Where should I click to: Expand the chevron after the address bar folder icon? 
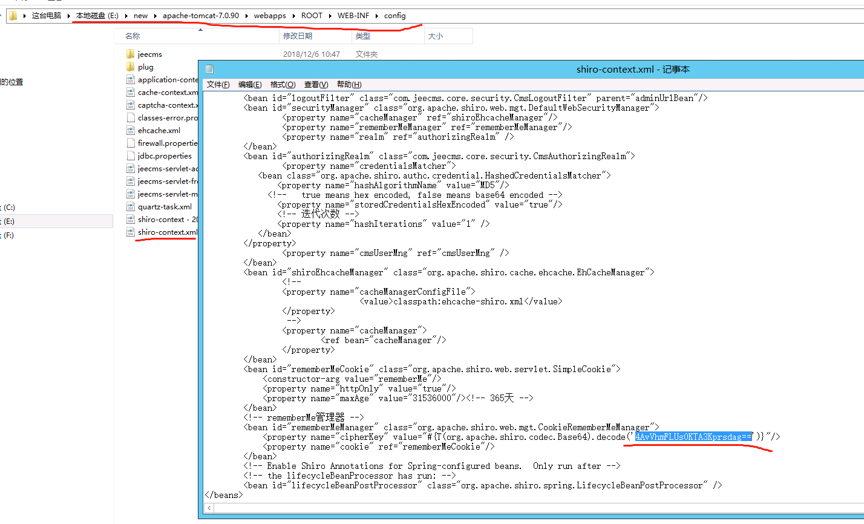tap(25, 16)
